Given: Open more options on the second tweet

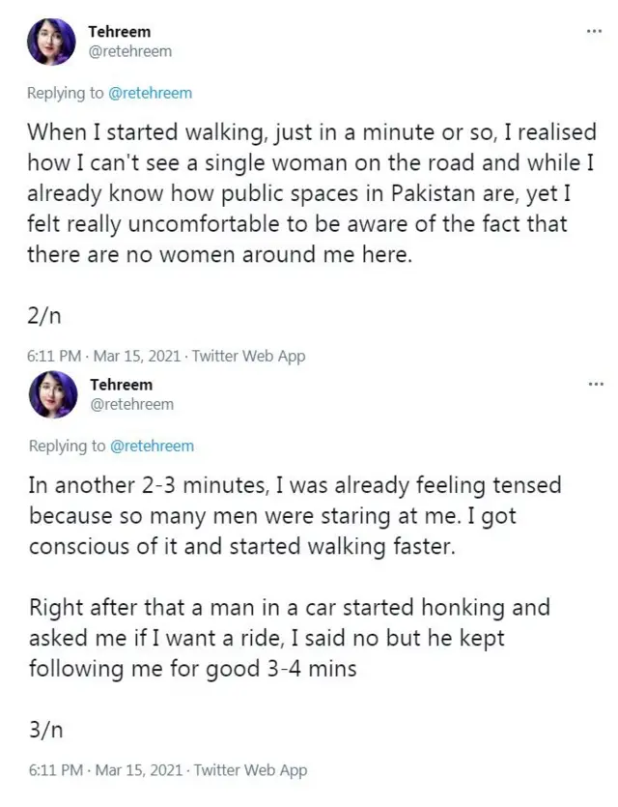Looking at the screenshot, I should click(x=596, y=383).
